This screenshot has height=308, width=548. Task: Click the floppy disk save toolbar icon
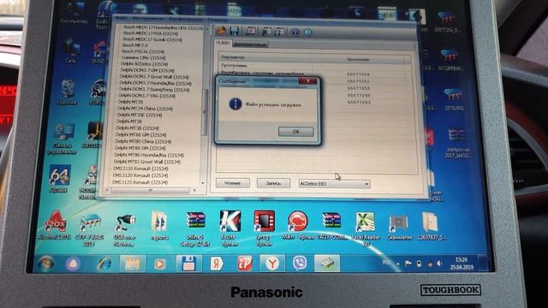tap(234, 31)
